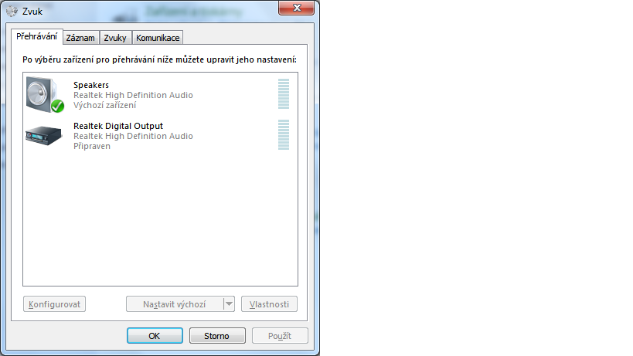
Task: Select the Speakers device icon
Action: pos(45,95)
